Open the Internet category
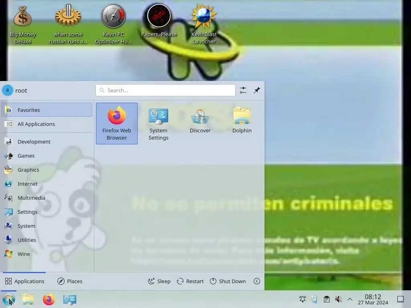This screenshot has height=308, width=411. pyautogui.click(x=47, y=184)
